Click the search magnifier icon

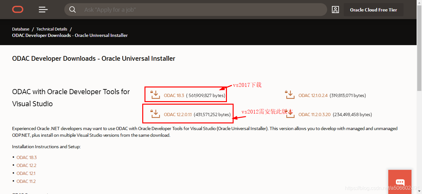pyautogui.click(x=73, y=10)
